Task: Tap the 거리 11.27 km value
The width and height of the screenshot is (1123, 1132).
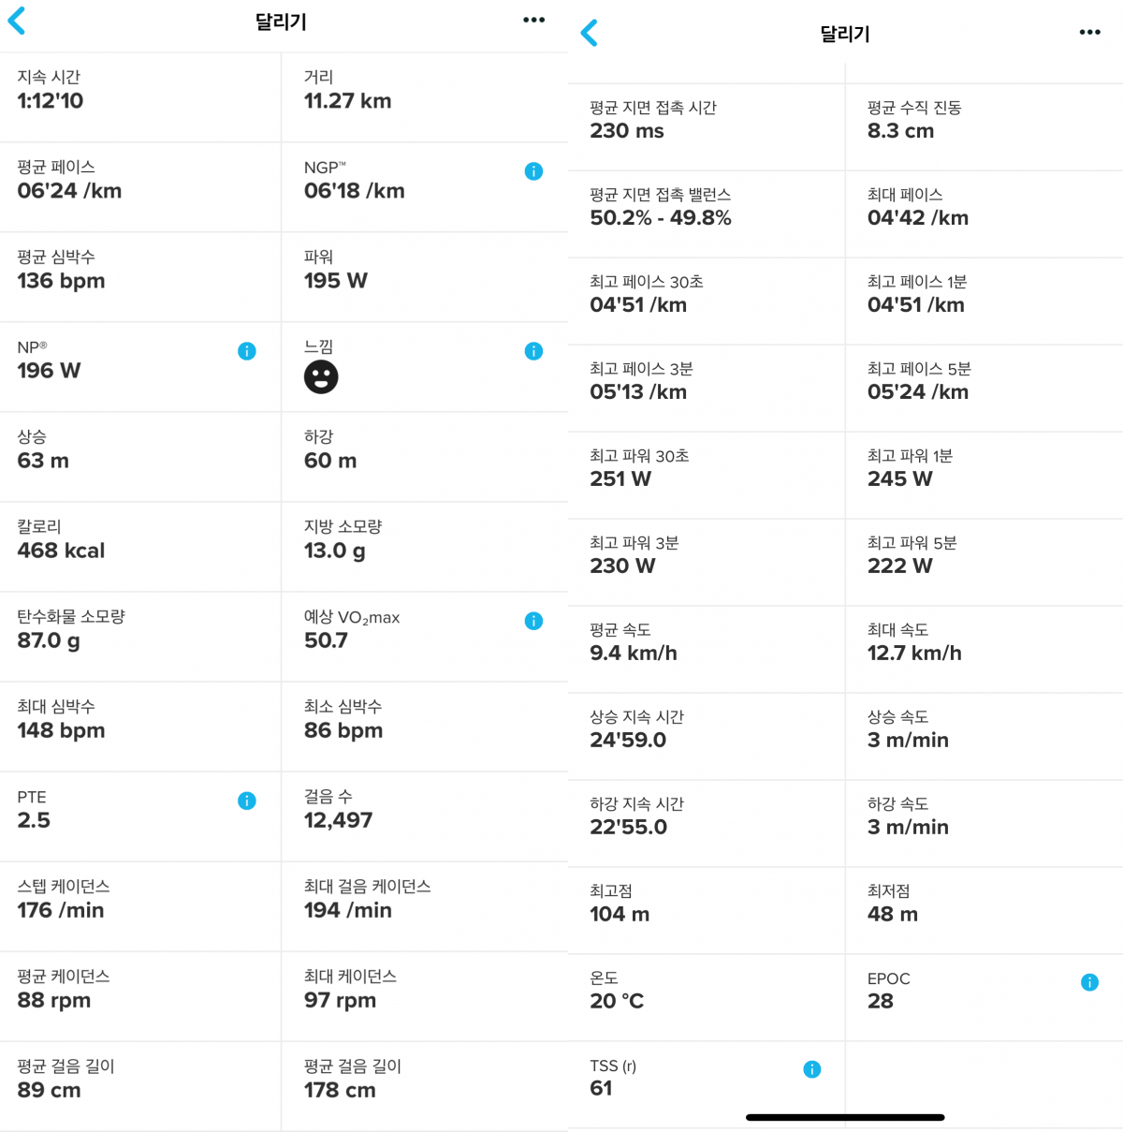Action: (x=347, y=101)
